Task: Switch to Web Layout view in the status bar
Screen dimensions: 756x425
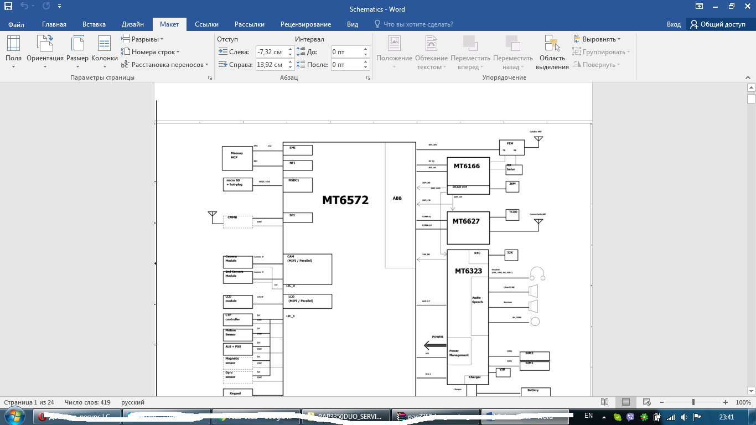Action: pos(645,402)
